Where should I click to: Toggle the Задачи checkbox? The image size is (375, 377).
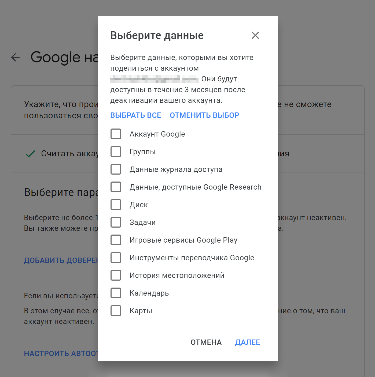[x=116, y=222]
